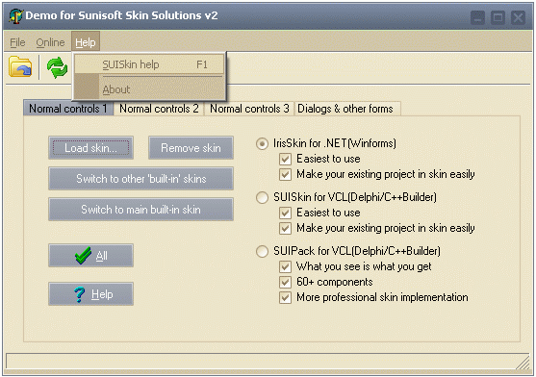Close the Demo for Sunisoft window
The width and height of the screenshot is (536, 377).
(x=519, y=17)
